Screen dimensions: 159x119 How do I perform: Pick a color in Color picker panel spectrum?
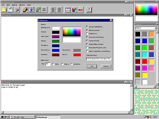pos(146,10)
